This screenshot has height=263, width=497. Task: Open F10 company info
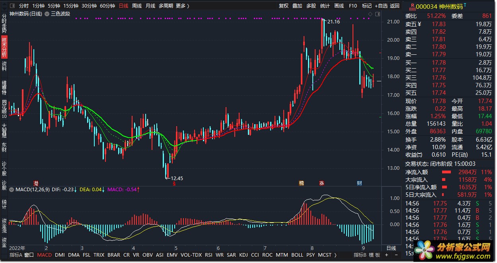click(x=353, y=6)
